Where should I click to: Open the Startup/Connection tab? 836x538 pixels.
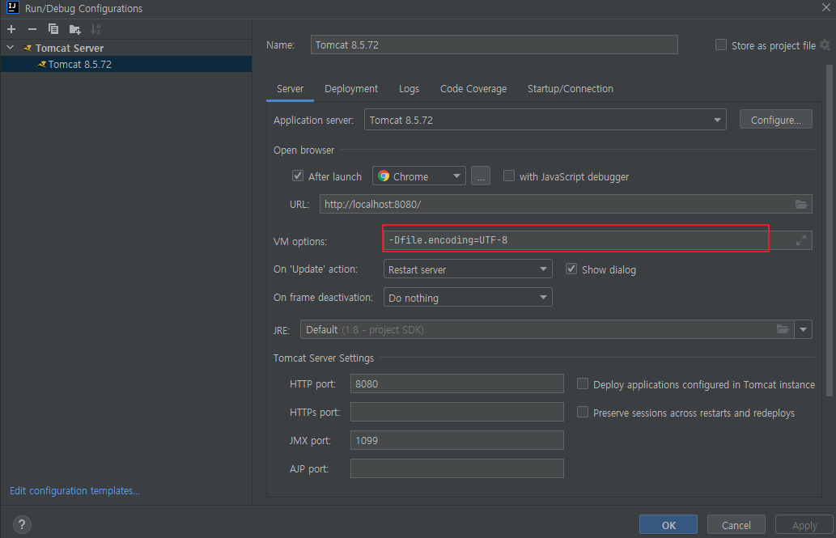pos(571,89)
